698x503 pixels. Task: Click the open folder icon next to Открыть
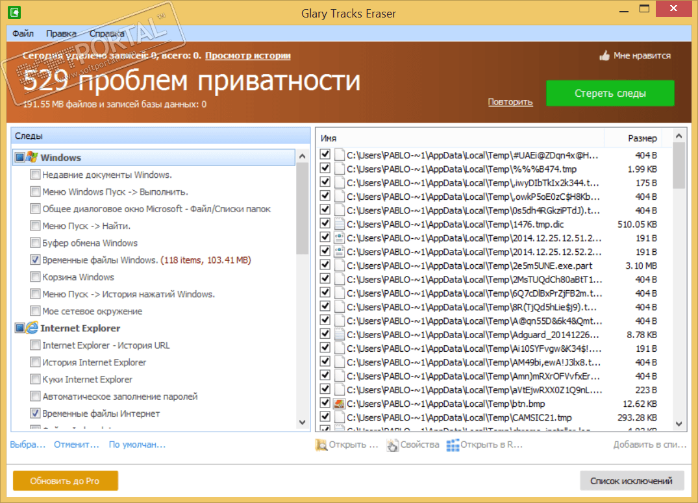pyautogui.click(x=321, y=445)
